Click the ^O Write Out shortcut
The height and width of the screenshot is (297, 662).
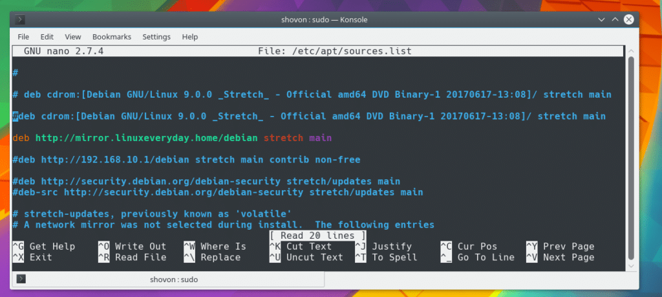(x=132, y=247)
